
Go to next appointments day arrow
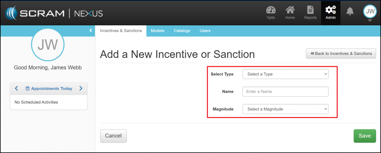(x=81, y=88)
